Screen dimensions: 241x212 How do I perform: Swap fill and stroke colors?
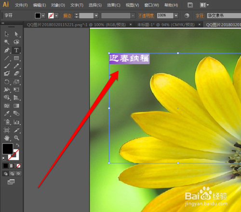point(17,145)
